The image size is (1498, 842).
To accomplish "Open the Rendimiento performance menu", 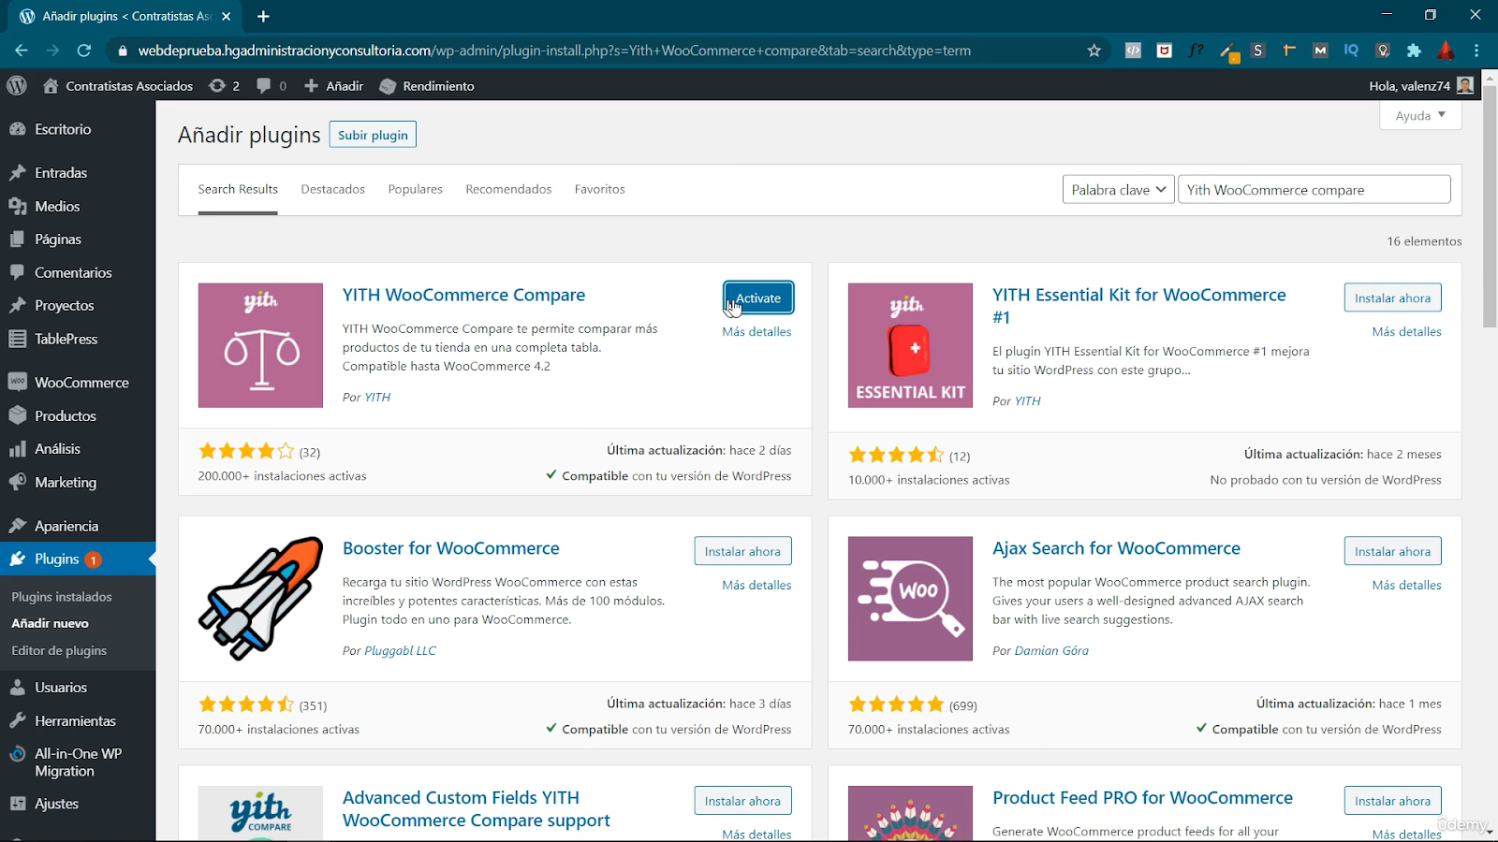I will pyautogui.click(x=427, y=85).
